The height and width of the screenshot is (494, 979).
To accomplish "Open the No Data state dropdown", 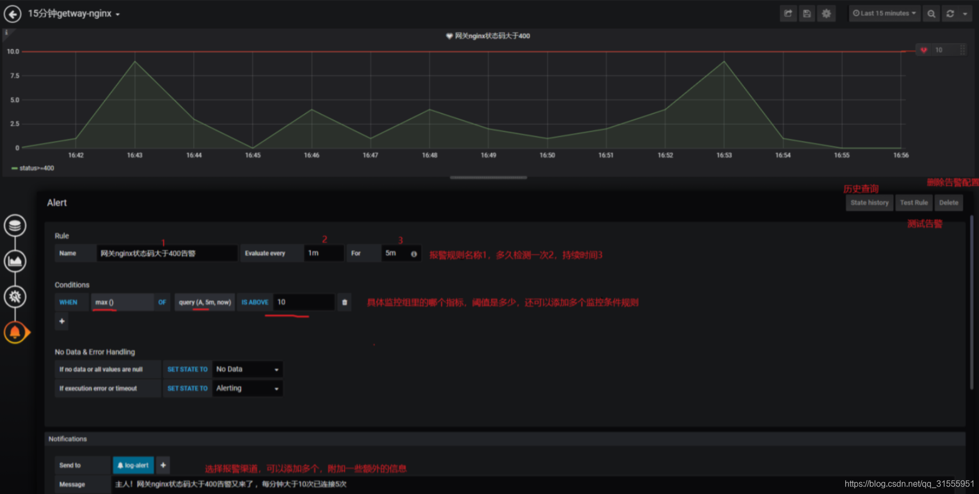I will (247, 369).
